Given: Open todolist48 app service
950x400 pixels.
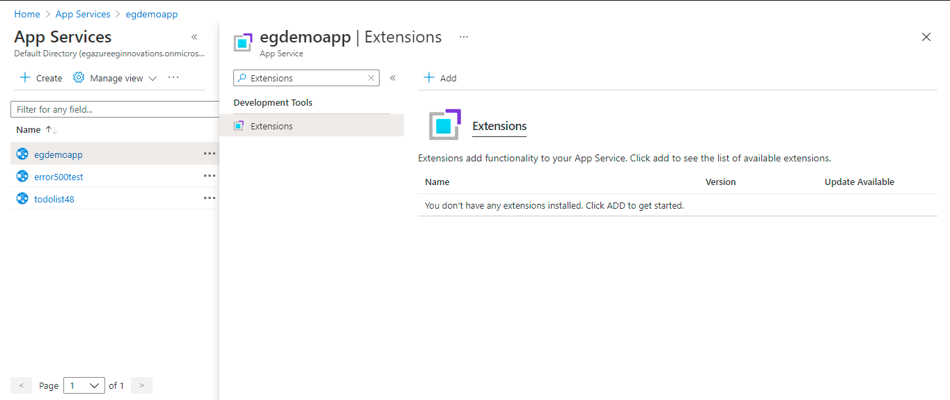Looking at the screenshot, I should click(x=54, y=199).
